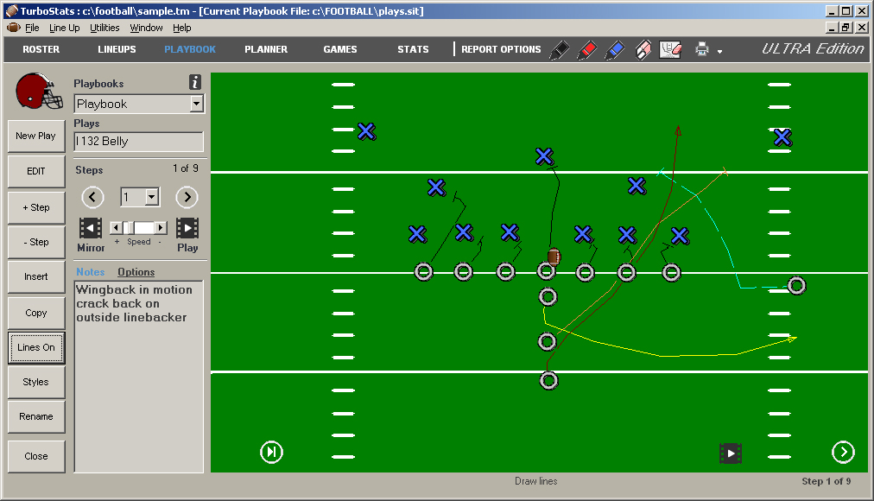
Task: Click the Play filmstrip icon in Steps panel
Action: coord(187,228)
